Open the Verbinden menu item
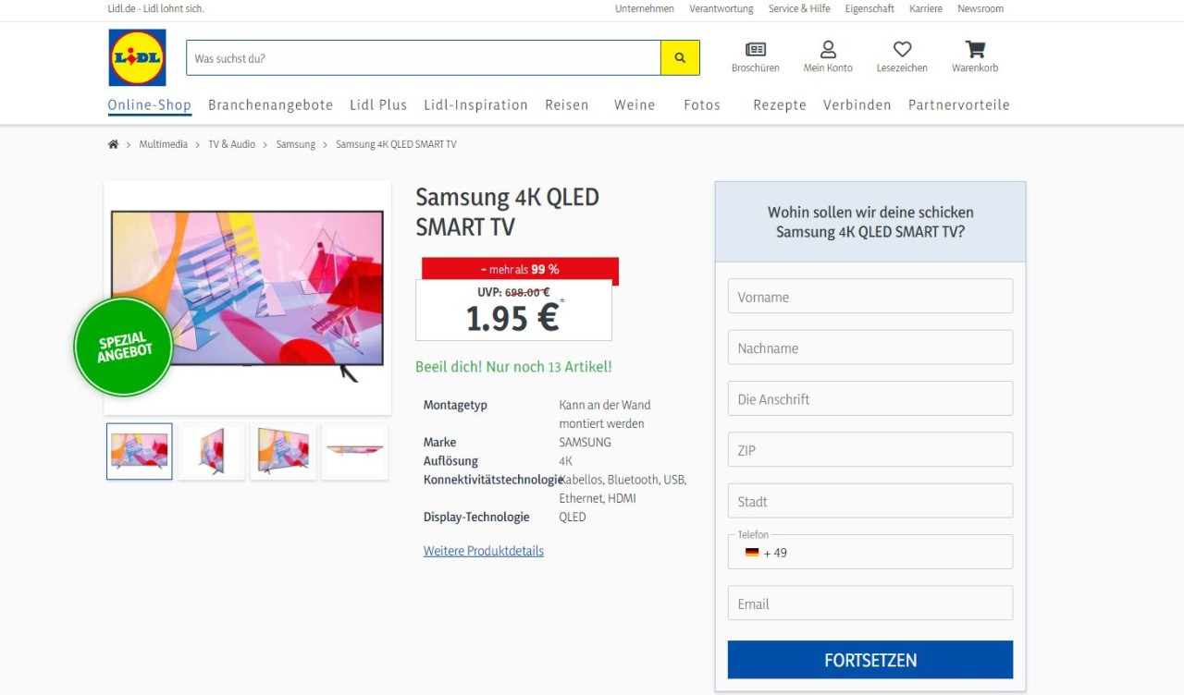Image resolution: width=1184 pixels, height=695 pixels. (857, 105)
